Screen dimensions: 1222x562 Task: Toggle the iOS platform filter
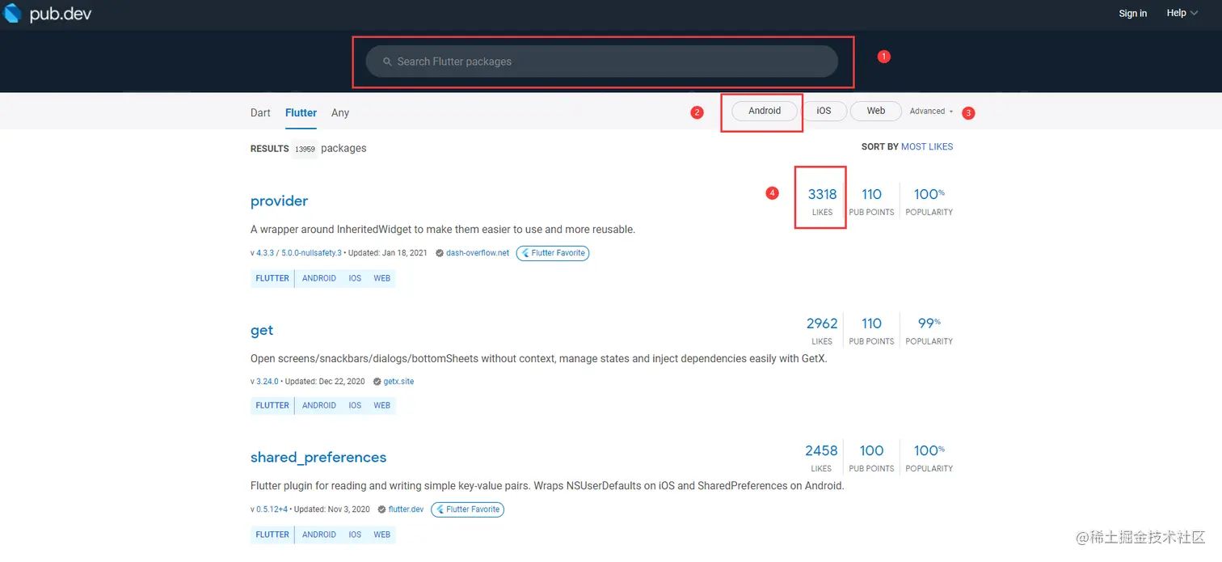pos(824,111)
